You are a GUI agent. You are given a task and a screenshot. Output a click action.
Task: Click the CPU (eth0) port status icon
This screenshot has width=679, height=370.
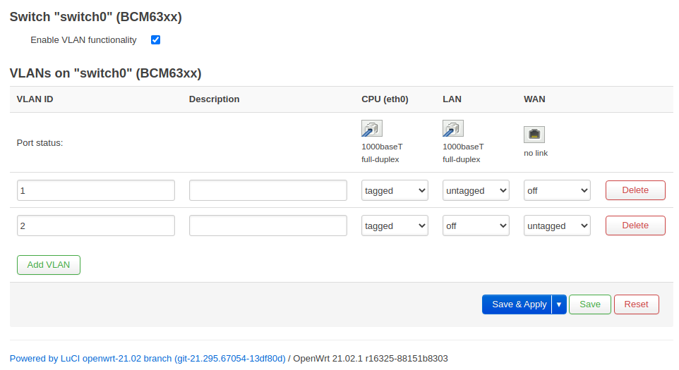(x=371, y=128)
